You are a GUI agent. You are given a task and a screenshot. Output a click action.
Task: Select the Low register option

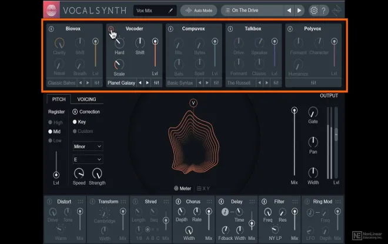(55, 141)
